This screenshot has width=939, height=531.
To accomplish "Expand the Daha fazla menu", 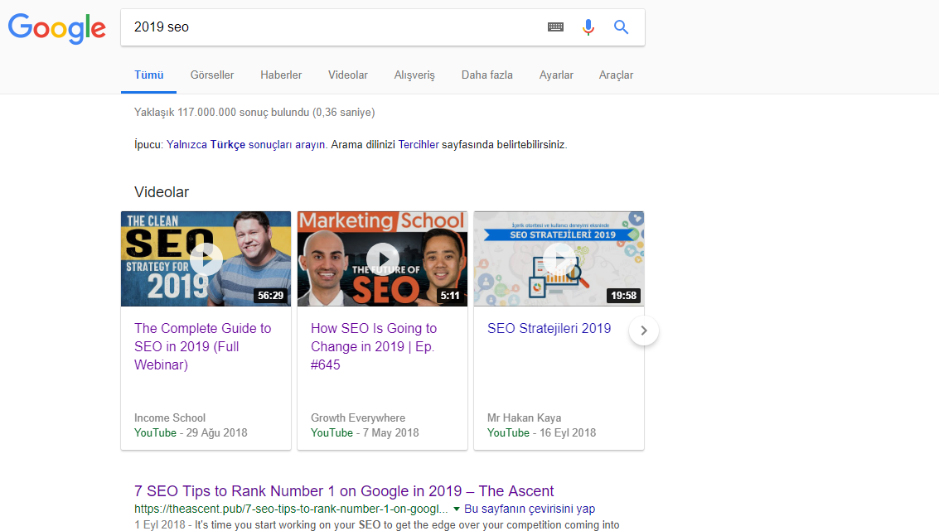I will click(486, 75).
